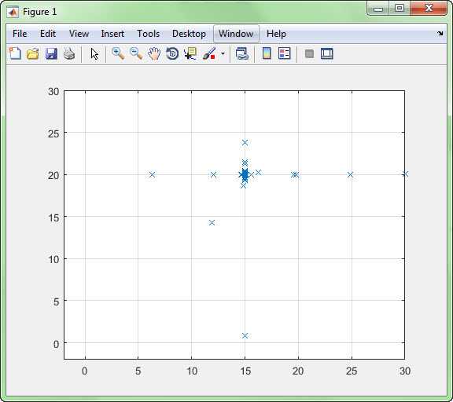Image resolution: width=453 pixels, height=402 pixels.
Task: Open file with the folder icon
Action: point(33,53)
